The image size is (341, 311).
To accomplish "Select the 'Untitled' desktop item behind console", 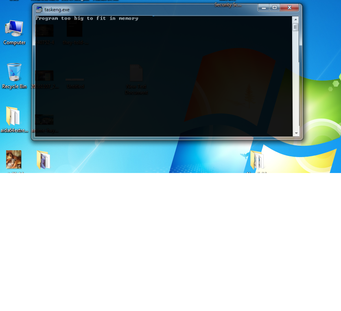I will coord(75,84).
